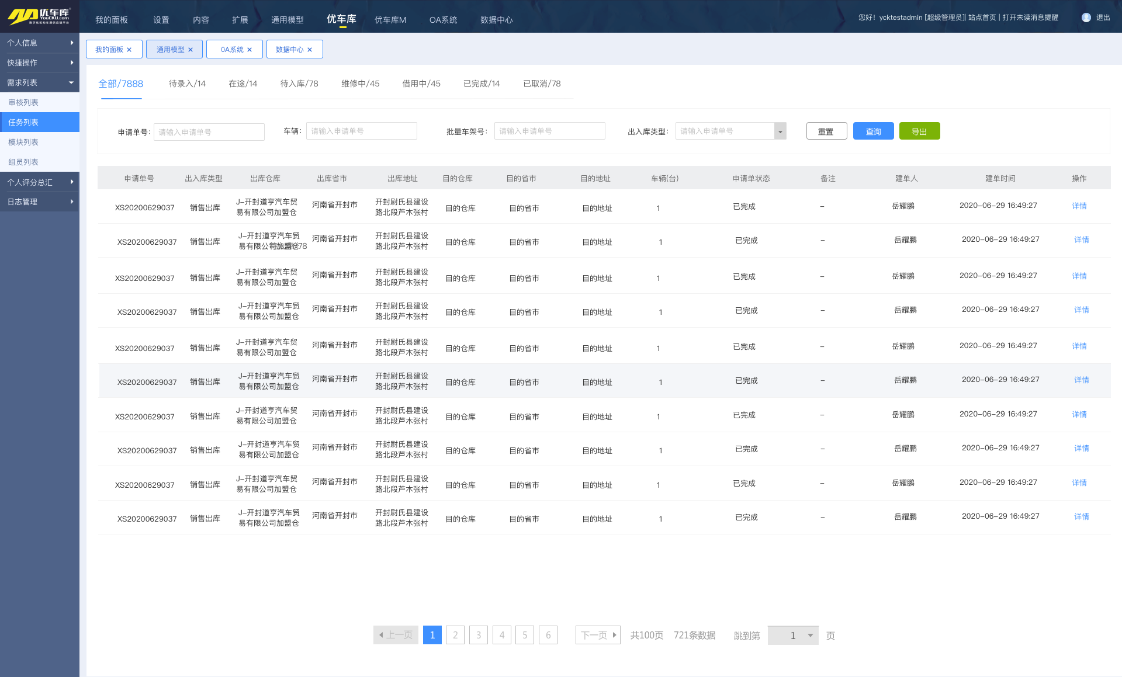Viewport: 1122px width, 677px height.
Task: Open the 出入库类型 dropdown
Action: coord(780,131)
